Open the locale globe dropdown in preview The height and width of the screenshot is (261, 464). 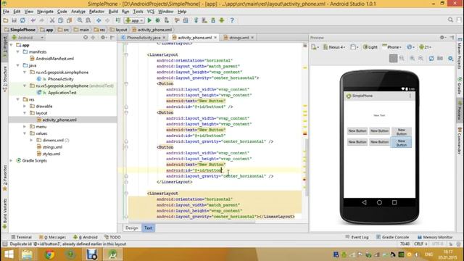tap(411, 47)
